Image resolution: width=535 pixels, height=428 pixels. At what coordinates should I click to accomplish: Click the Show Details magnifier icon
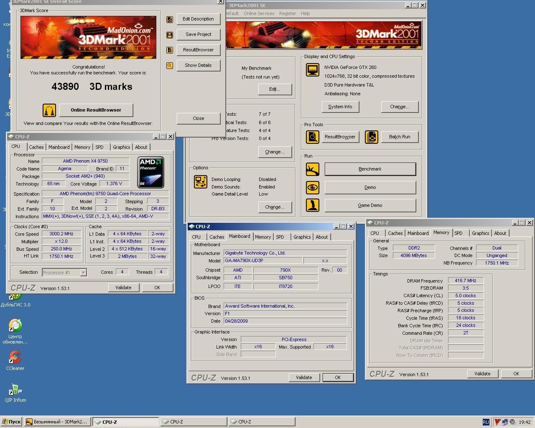tap(170, 66)
